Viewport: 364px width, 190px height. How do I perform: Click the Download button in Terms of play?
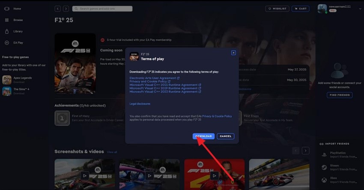(x=203, y=136)
